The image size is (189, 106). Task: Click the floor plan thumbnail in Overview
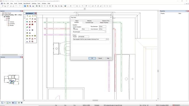click(12, 80)
